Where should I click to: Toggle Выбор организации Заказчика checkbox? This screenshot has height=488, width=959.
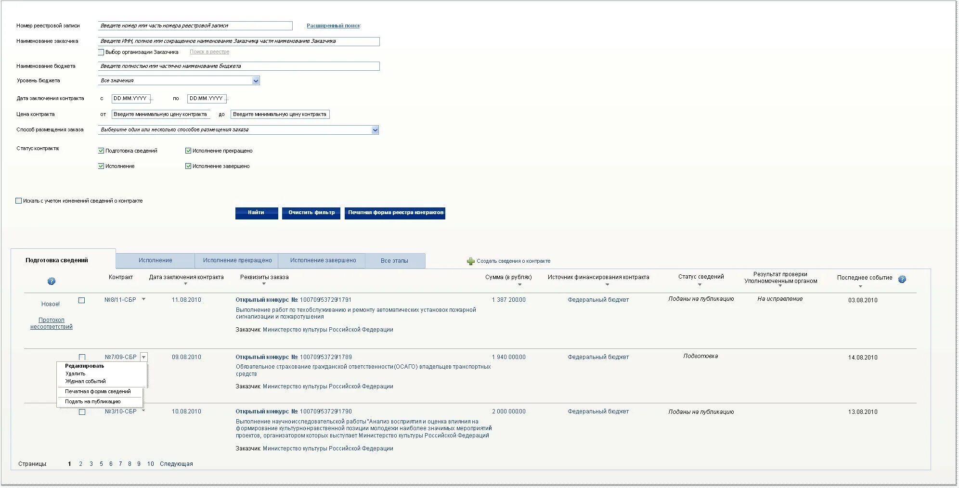[x=101, y=52]
